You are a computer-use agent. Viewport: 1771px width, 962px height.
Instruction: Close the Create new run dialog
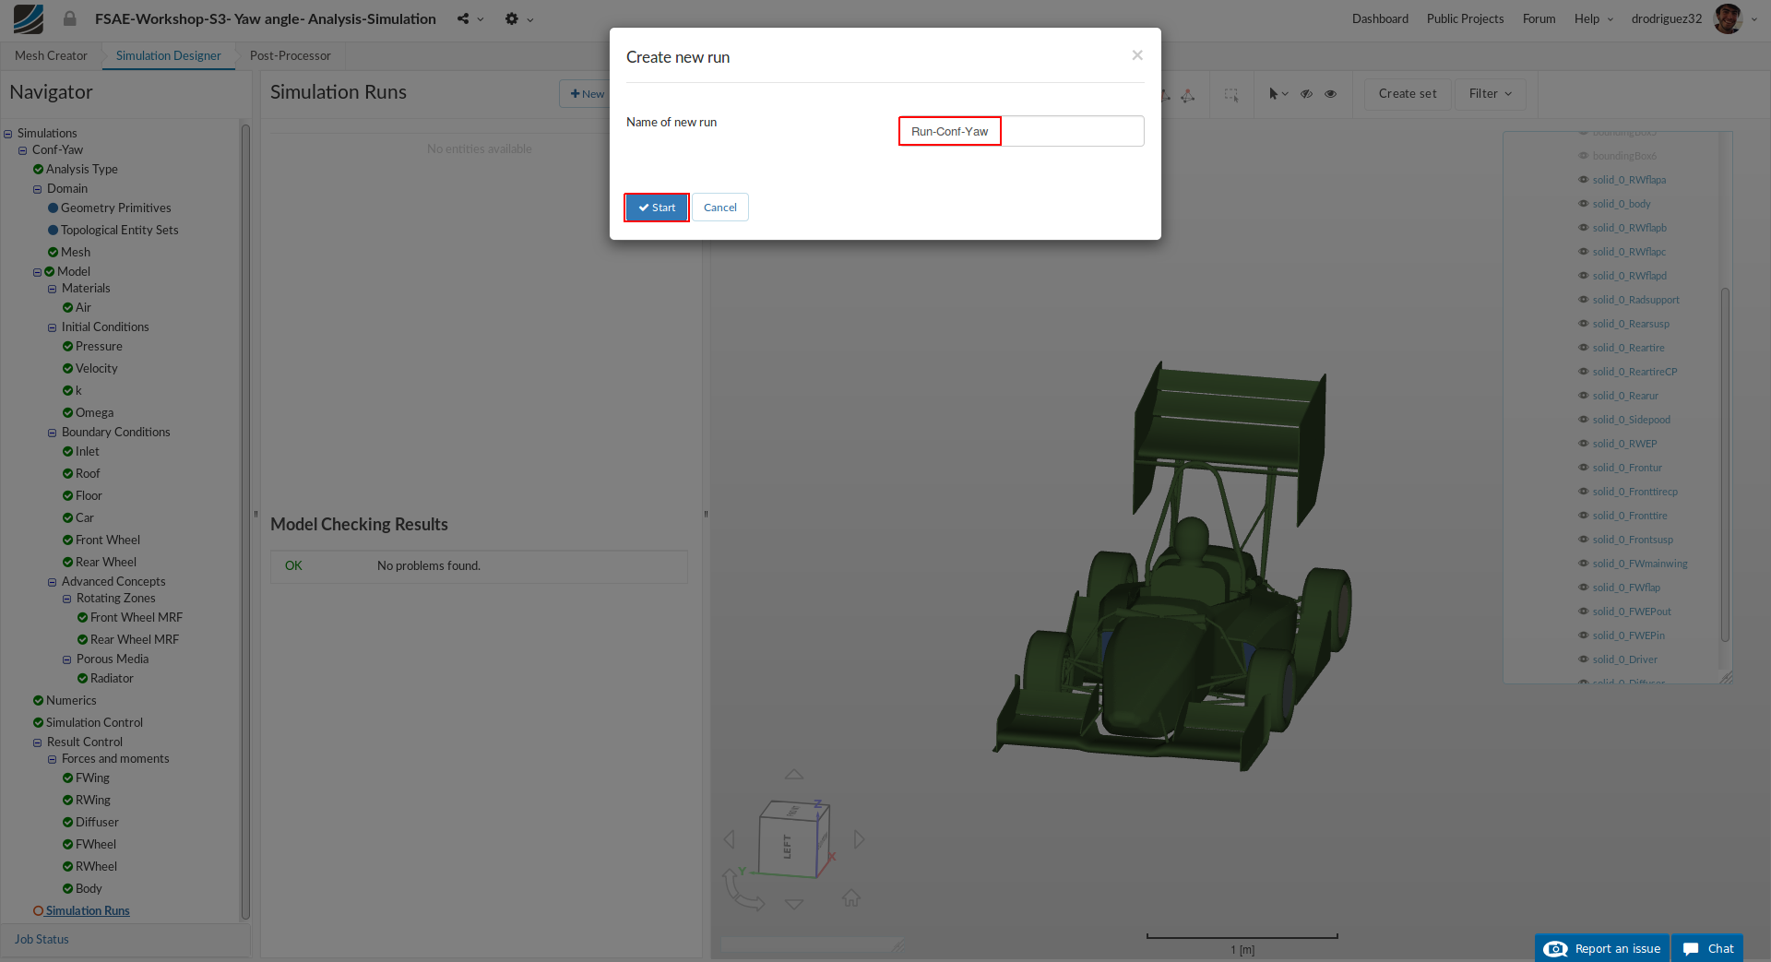[x=1137, y=55]
